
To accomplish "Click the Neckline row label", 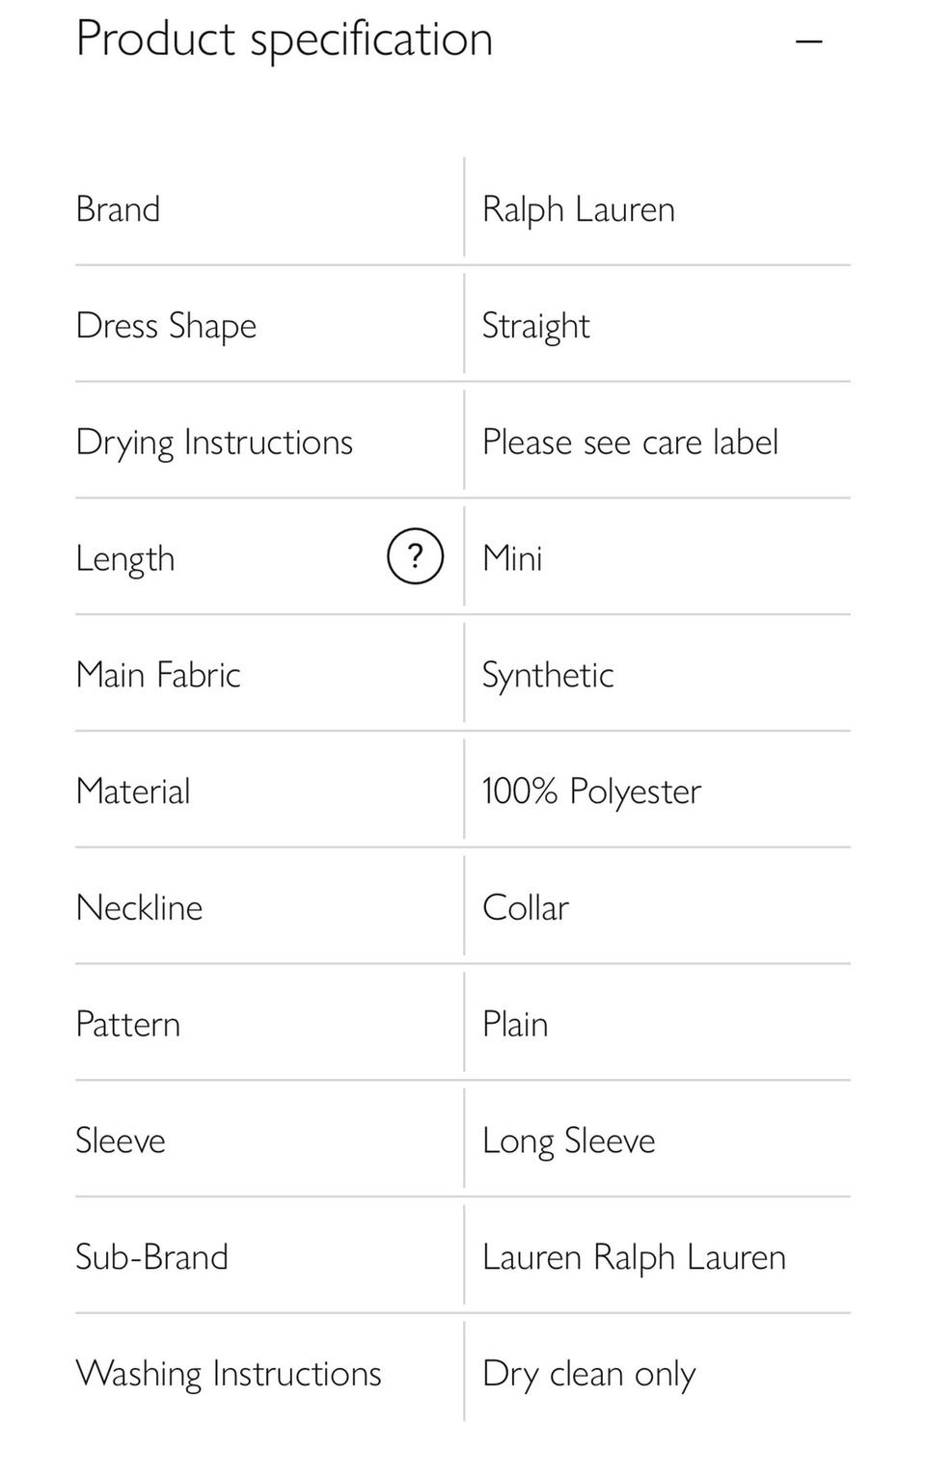I will pos(139,908).
